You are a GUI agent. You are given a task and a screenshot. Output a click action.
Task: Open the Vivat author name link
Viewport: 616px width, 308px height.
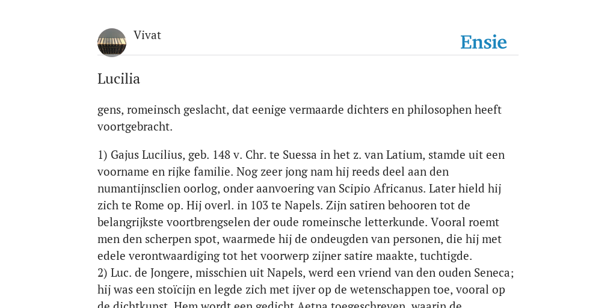[147, 35]
